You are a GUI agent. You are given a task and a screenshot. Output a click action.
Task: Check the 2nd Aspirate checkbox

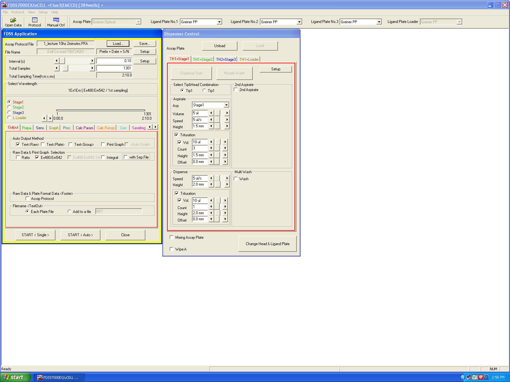point(236,90)
